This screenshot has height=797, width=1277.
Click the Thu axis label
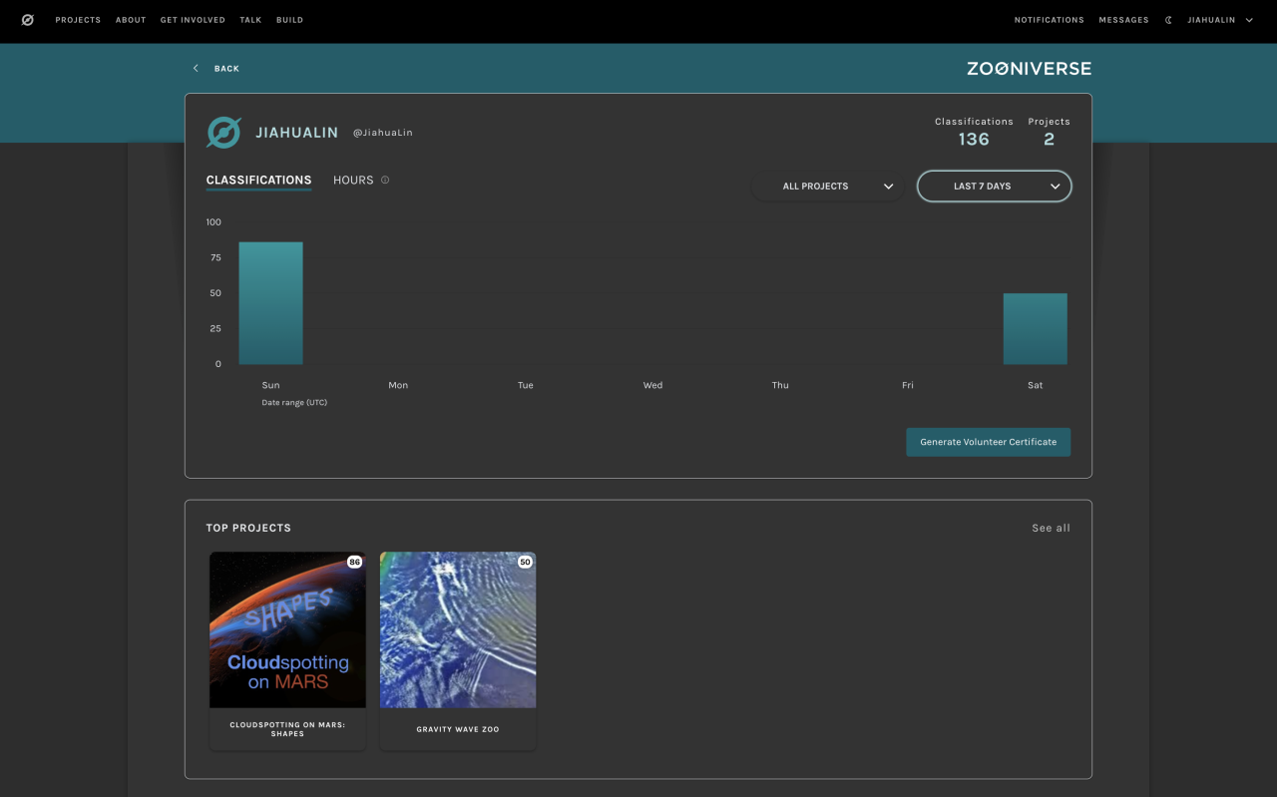(780, 385)
